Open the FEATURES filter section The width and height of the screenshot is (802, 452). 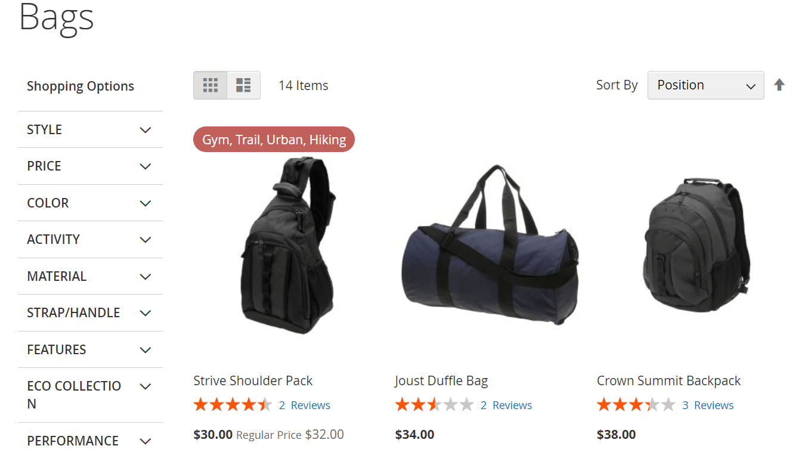click(90, 349)
